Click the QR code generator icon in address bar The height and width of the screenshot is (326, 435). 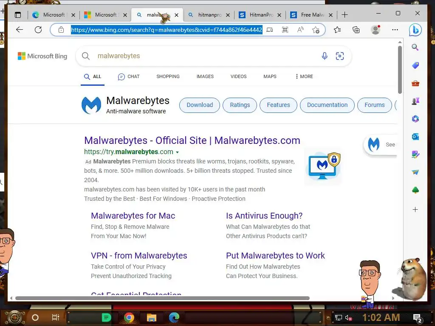[x=285, y=30]
